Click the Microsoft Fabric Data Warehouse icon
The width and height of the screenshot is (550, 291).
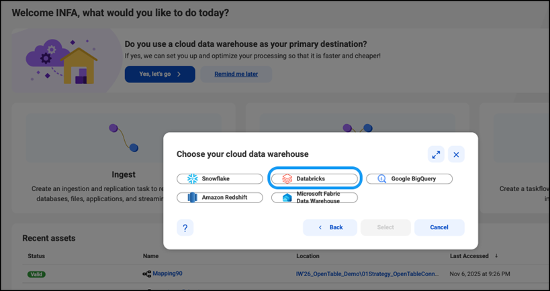[x=287, y=198]
